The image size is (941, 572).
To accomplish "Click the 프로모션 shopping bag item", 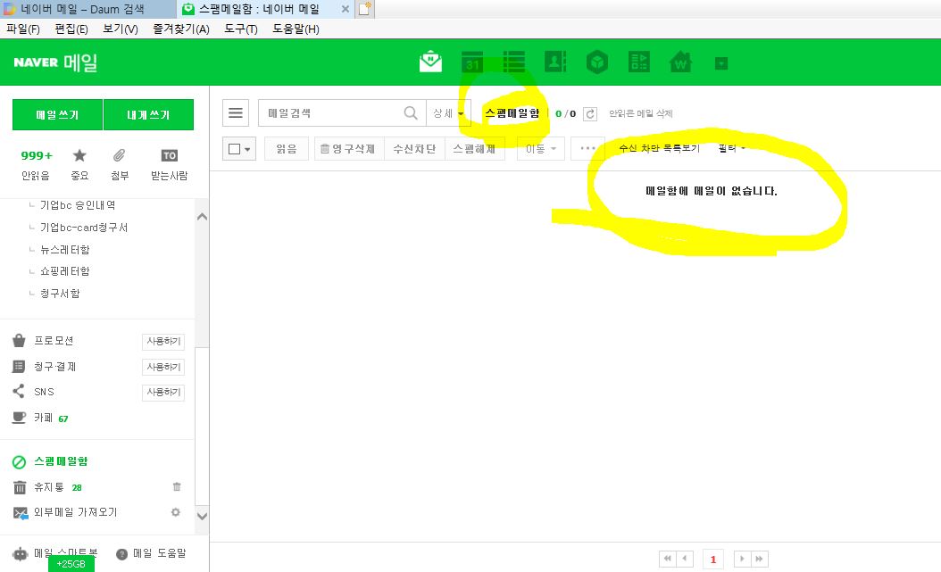I will point(43,341).
